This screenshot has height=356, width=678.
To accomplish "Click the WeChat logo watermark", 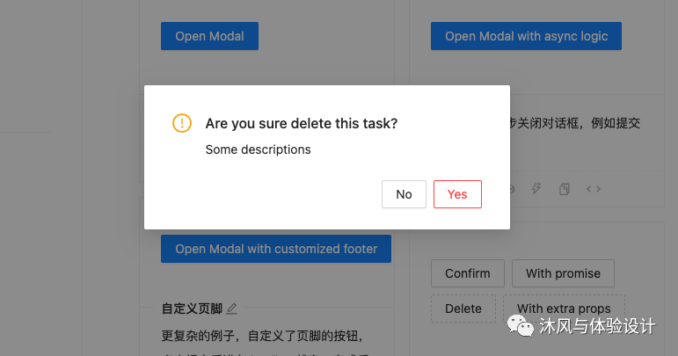I will (x=521, y=326).
